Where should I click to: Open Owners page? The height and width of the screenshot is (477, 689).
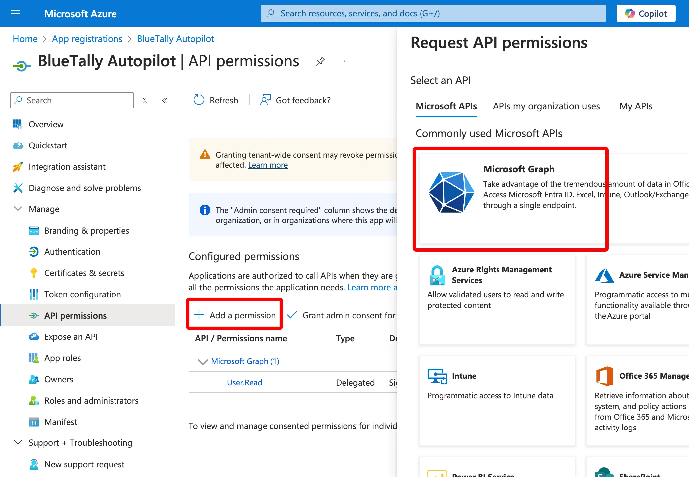[x=59, y=379]
